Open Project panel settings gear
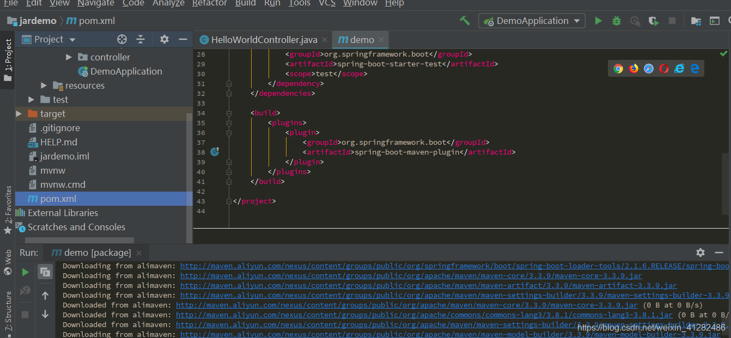 tap(165, 39)
